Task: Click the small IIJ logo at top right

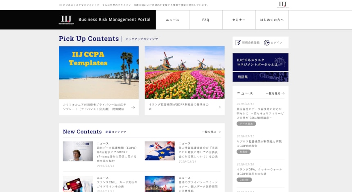Action: click(282, 4)
